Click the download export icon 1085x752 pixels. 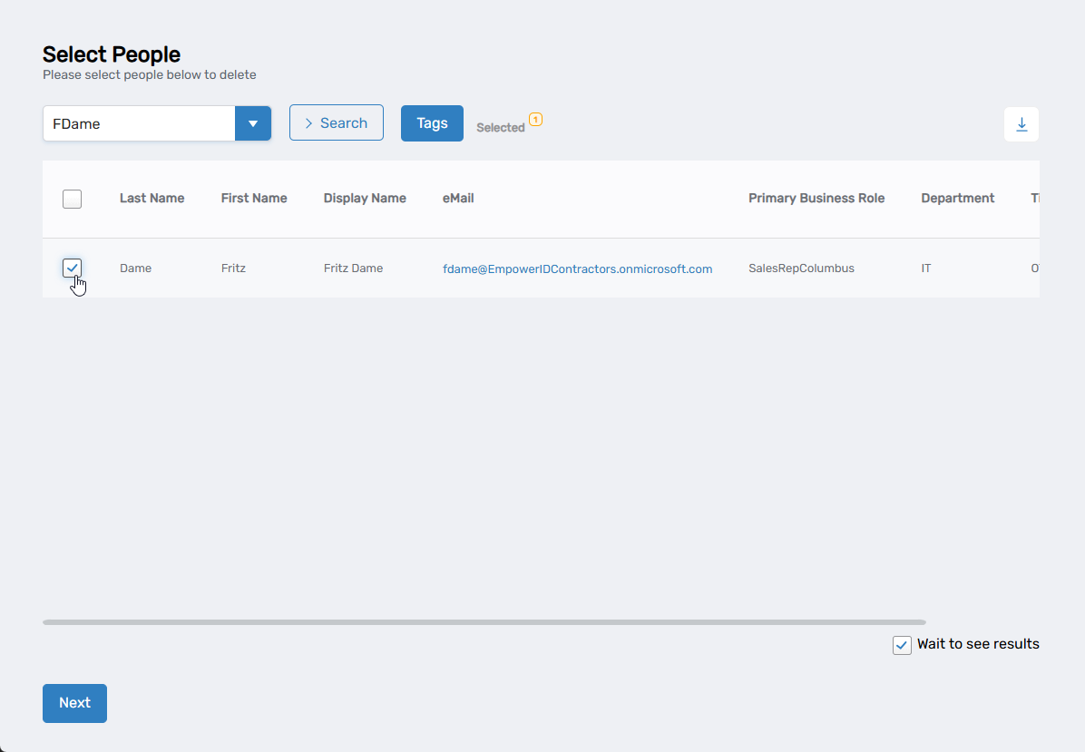point(1021,124)
